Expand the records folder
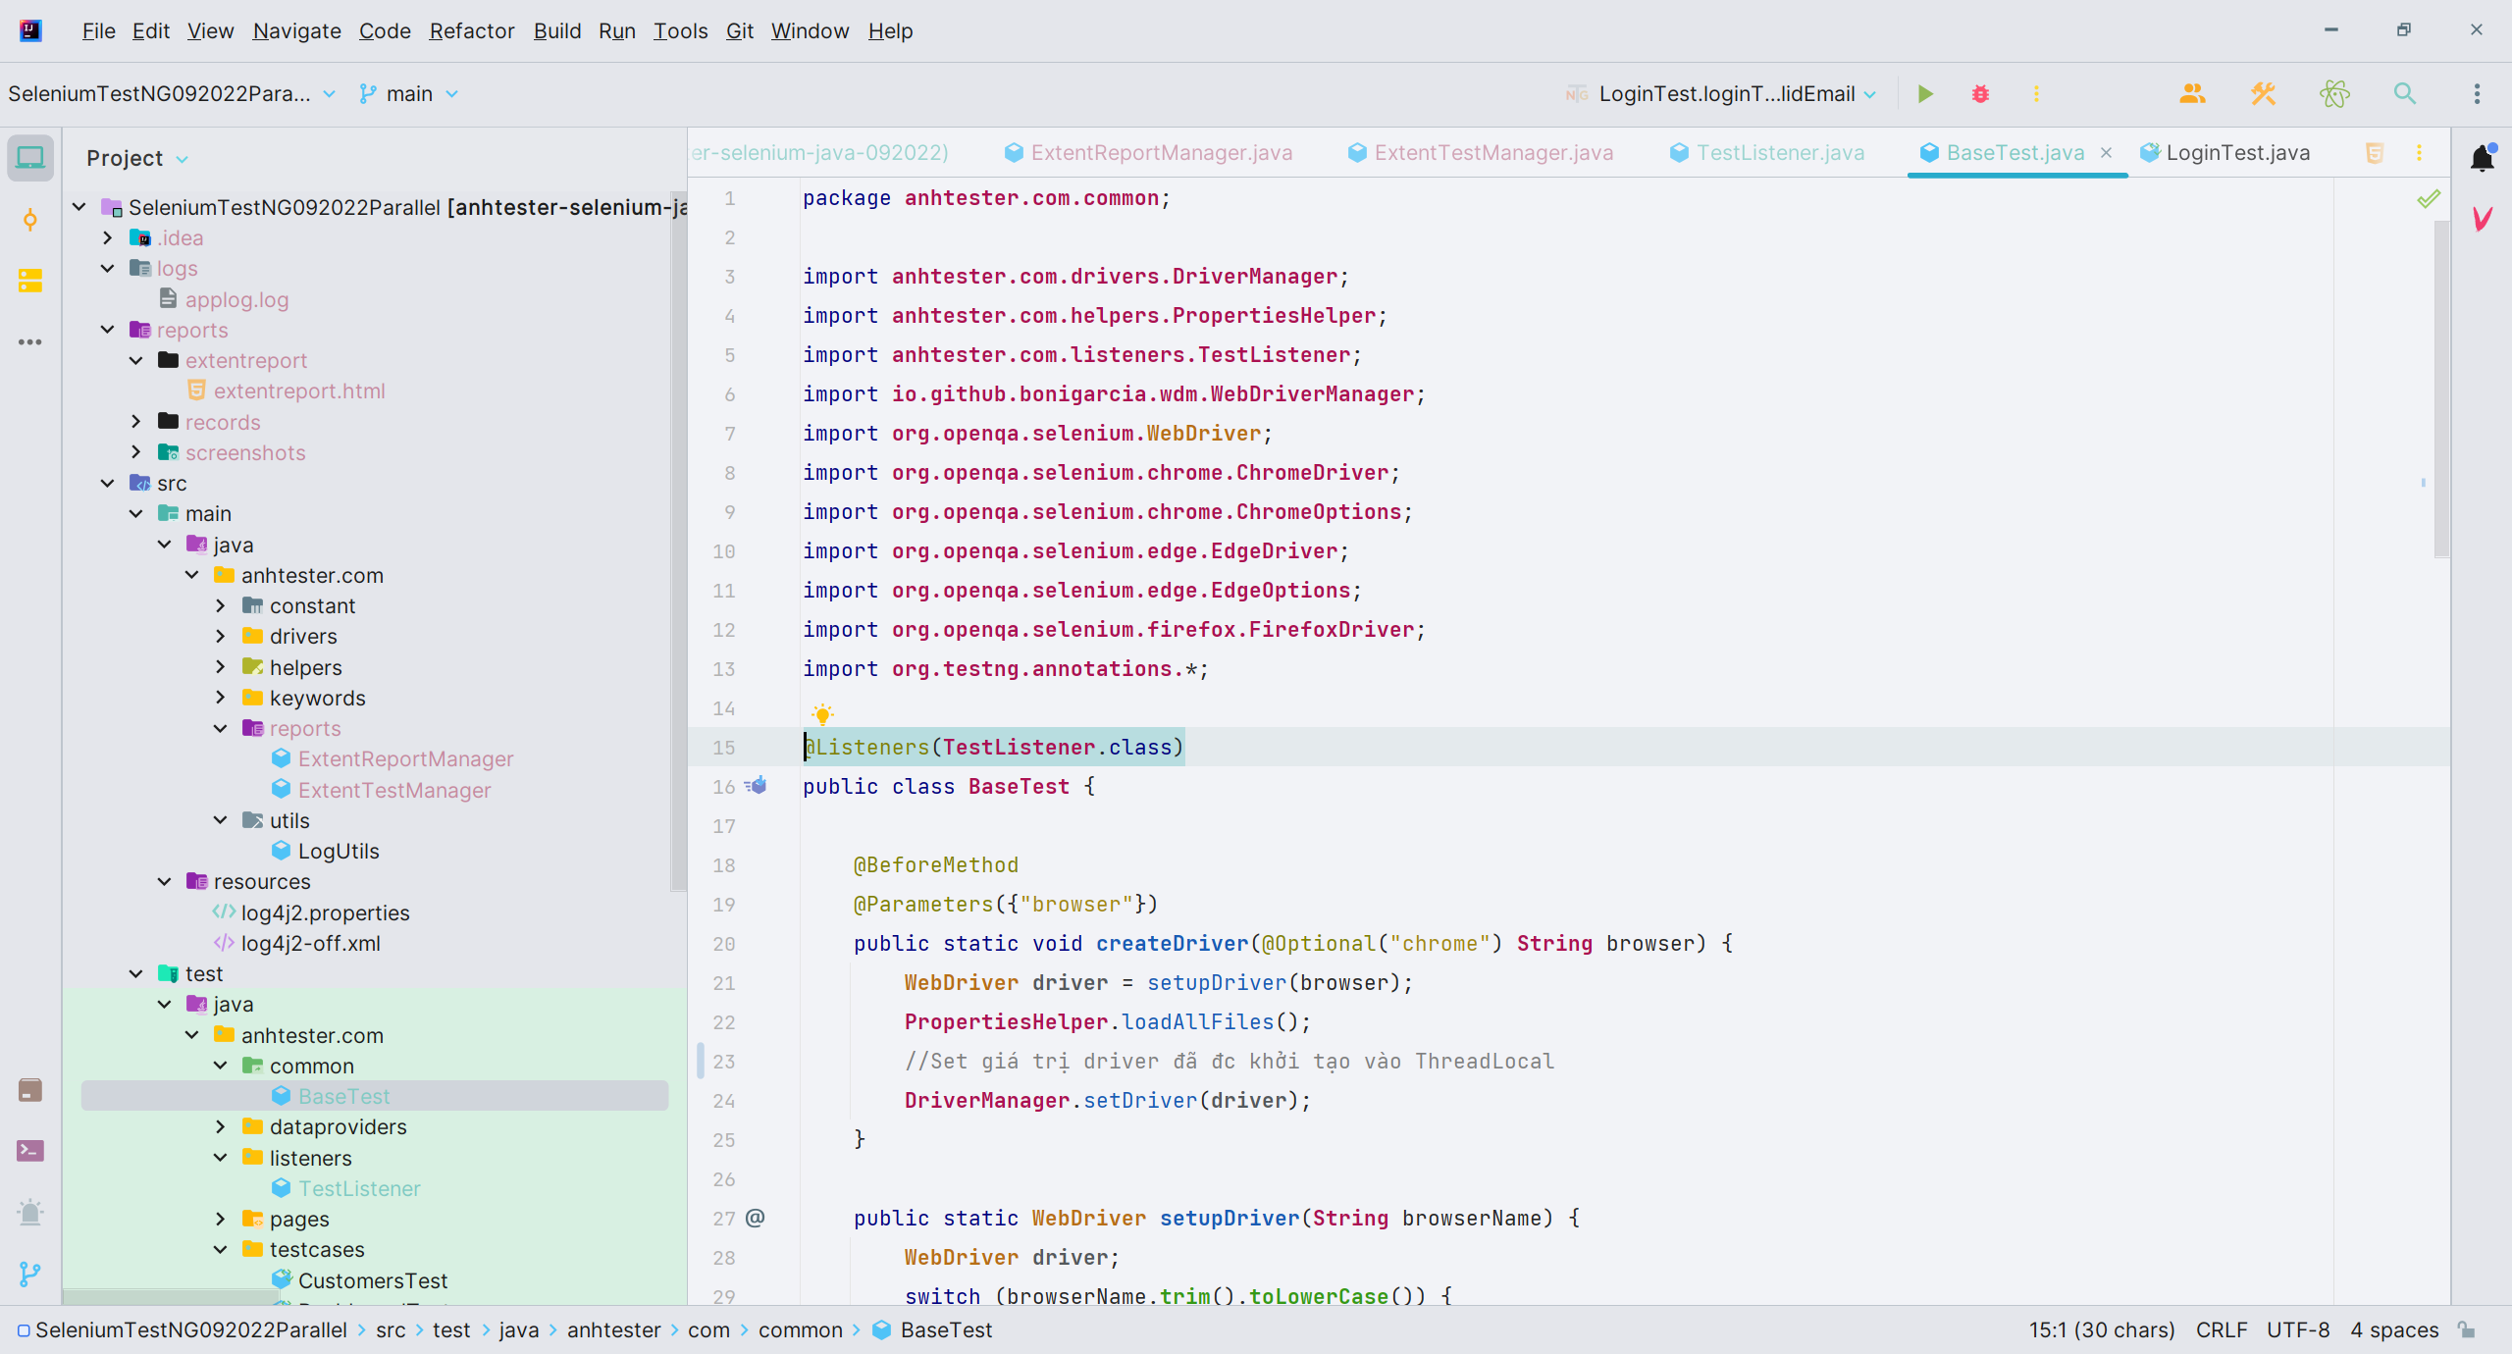 tap(136, 422)
